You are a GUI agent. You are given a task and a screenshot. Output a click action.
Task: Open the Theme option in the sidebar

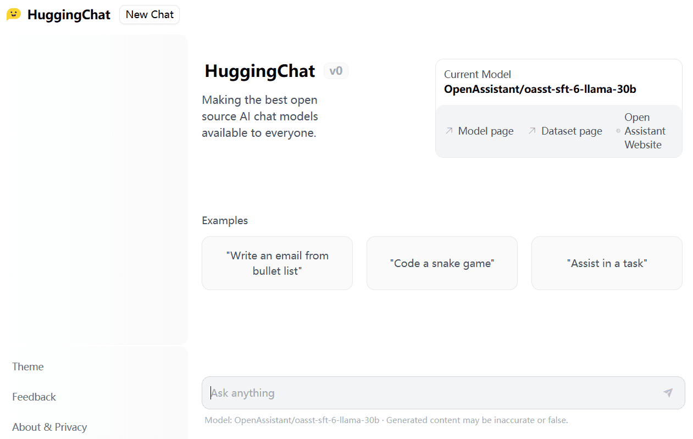(27, 366)
